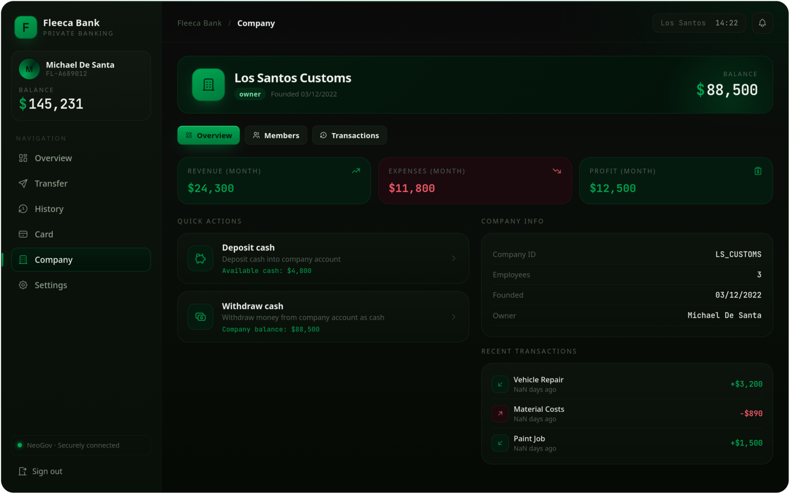Click the owner role badge
This screenshot has width=790, height=494.
pos(250,94)
